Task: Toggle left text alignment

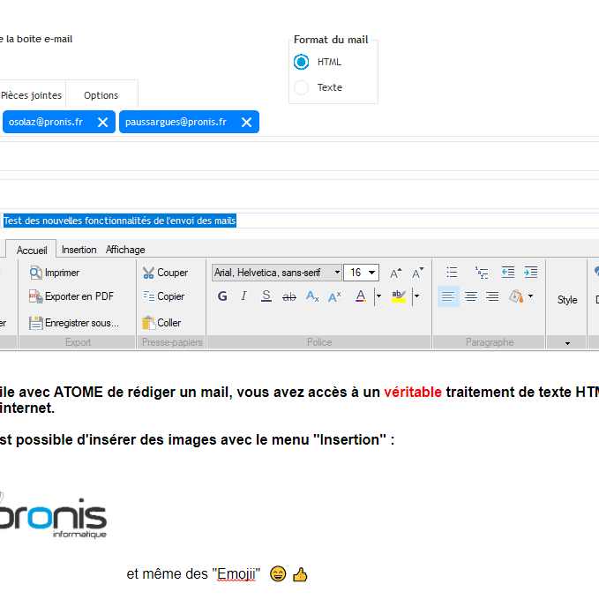Action: pyautogui.click(x=448, y=296)
